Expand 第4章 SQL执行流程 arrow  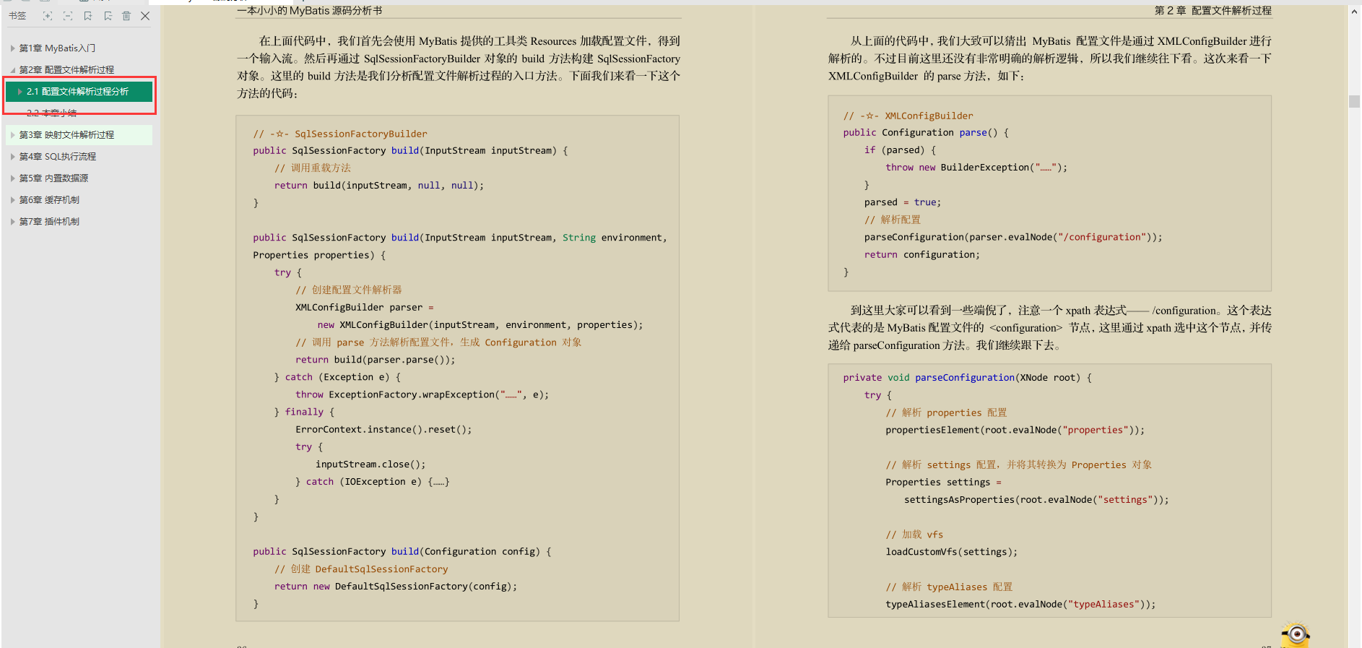coord(13,157)
